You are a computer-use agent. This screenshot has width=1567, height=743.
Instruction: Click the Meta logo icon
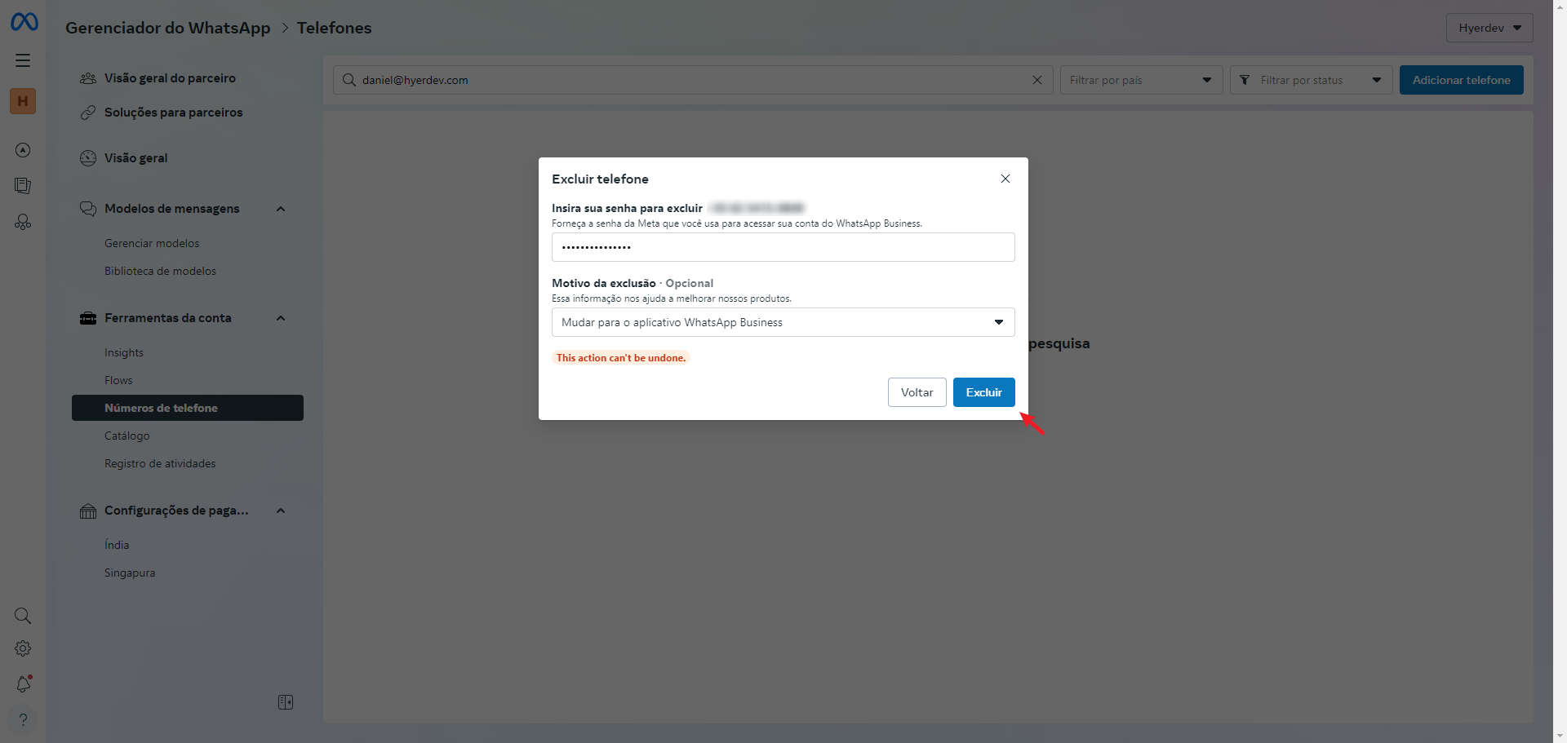click(24, 22)
